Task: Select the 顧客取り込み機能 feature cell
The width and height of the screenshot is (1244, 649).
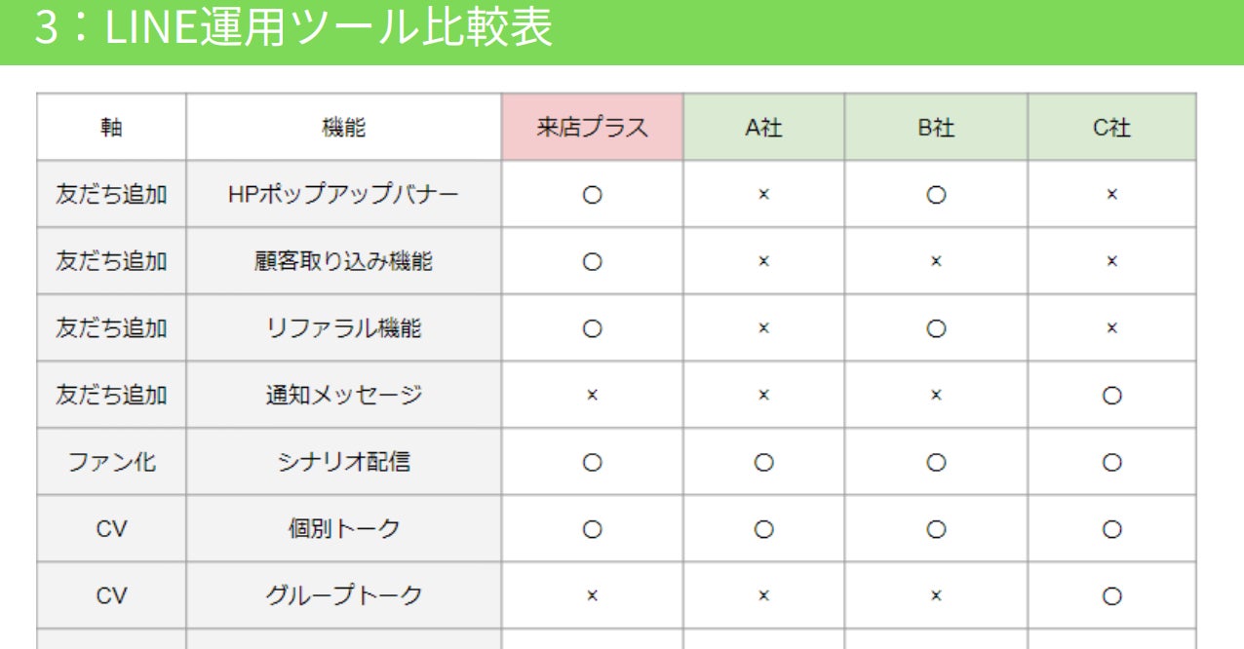Action: pyautogui.click(x=343, y=261)
